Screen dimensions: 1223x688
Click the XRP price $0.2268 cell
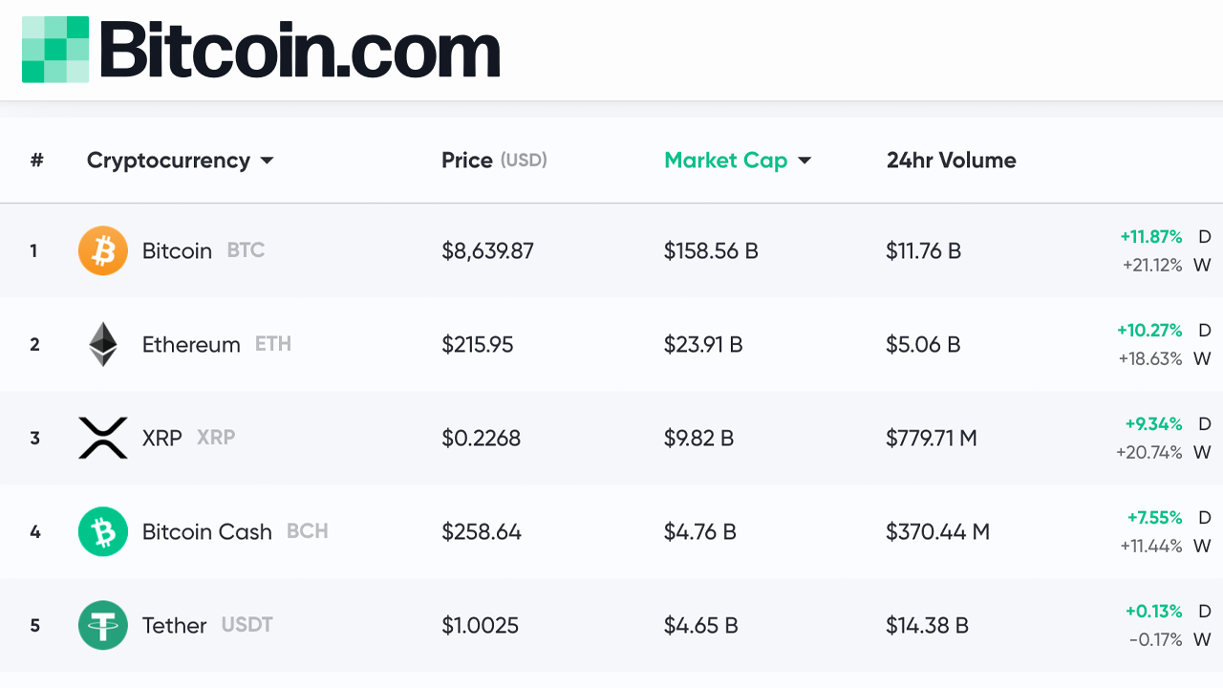pyautogui.click(x=482, y=438)
